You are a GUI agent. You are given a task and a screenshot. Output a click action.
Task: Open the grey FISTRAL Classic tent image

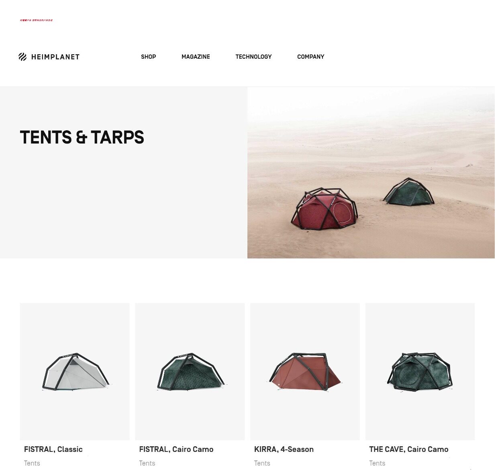[x=75, y=371]
